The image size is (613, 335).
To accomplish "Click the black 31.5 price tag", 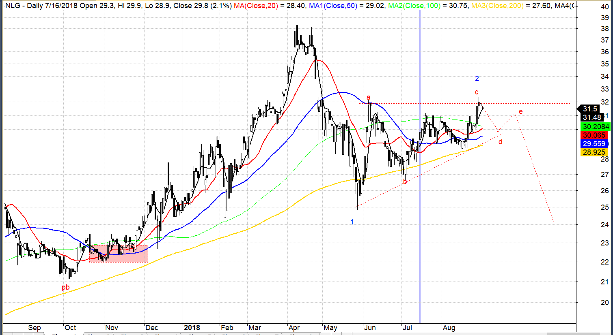I will point(590,109).
